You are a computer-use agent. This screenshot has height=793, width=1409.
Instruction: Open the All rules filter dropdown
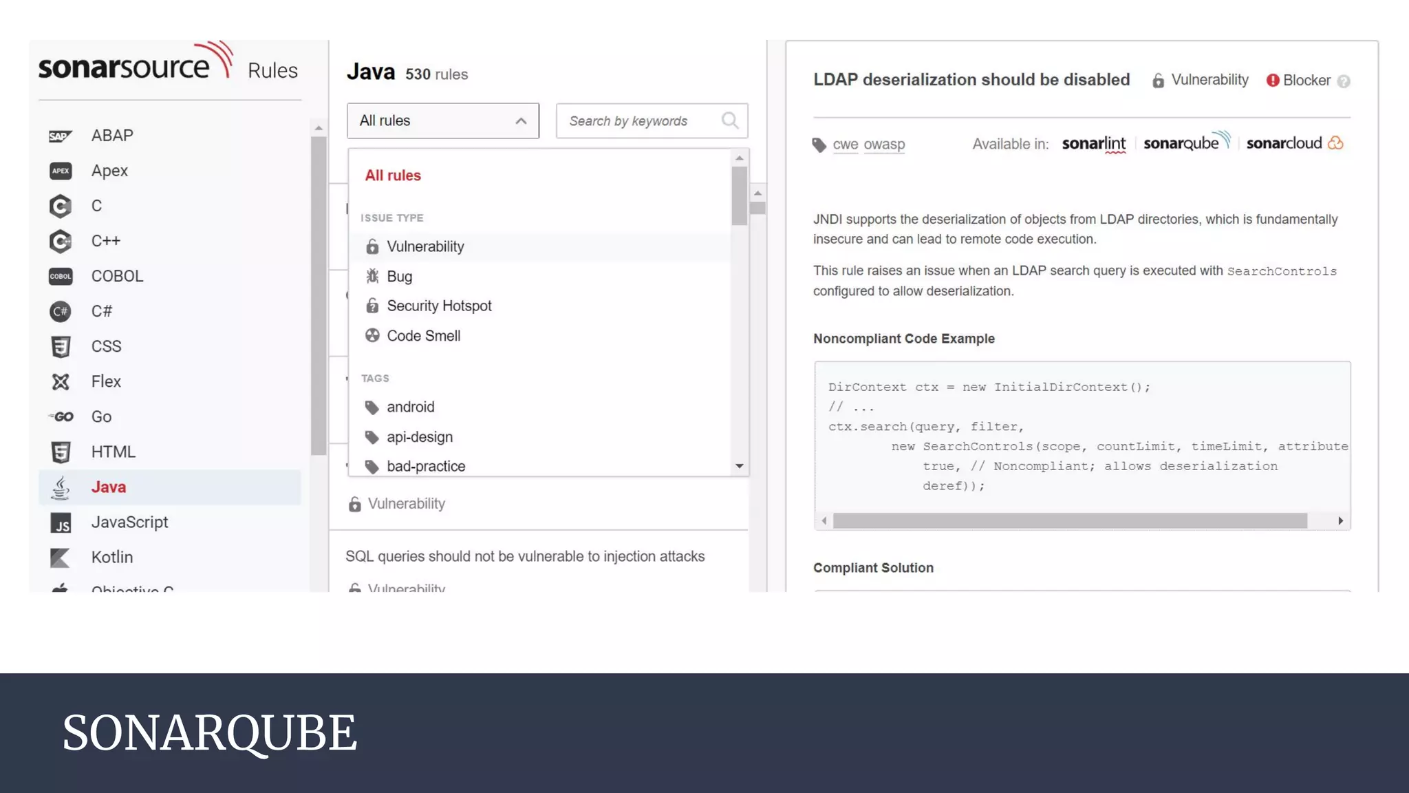443,120
